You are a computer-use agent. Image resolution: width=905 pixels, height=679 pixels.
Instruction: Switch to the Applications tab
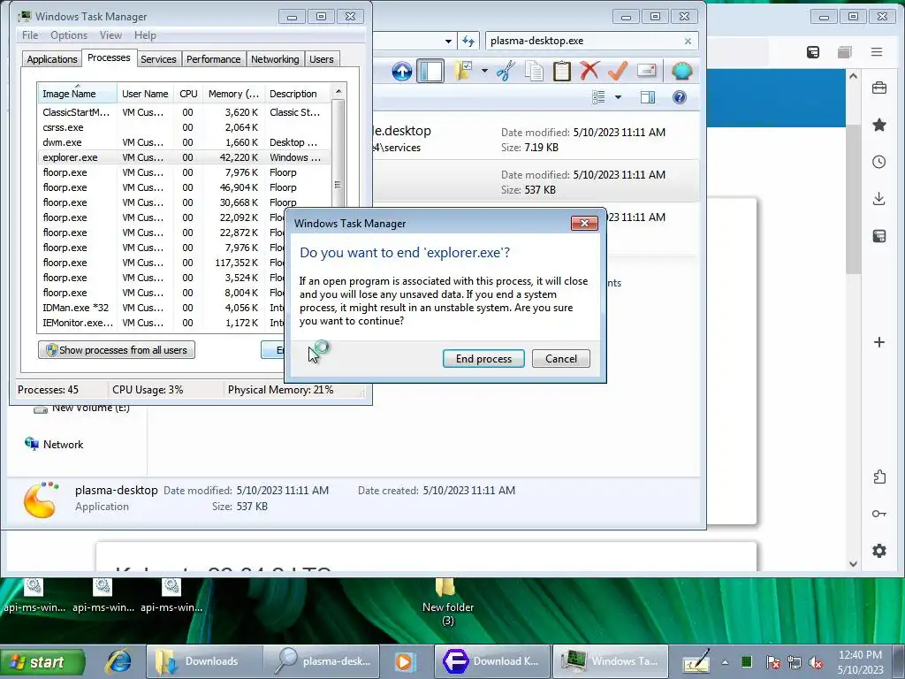(52, 59)
